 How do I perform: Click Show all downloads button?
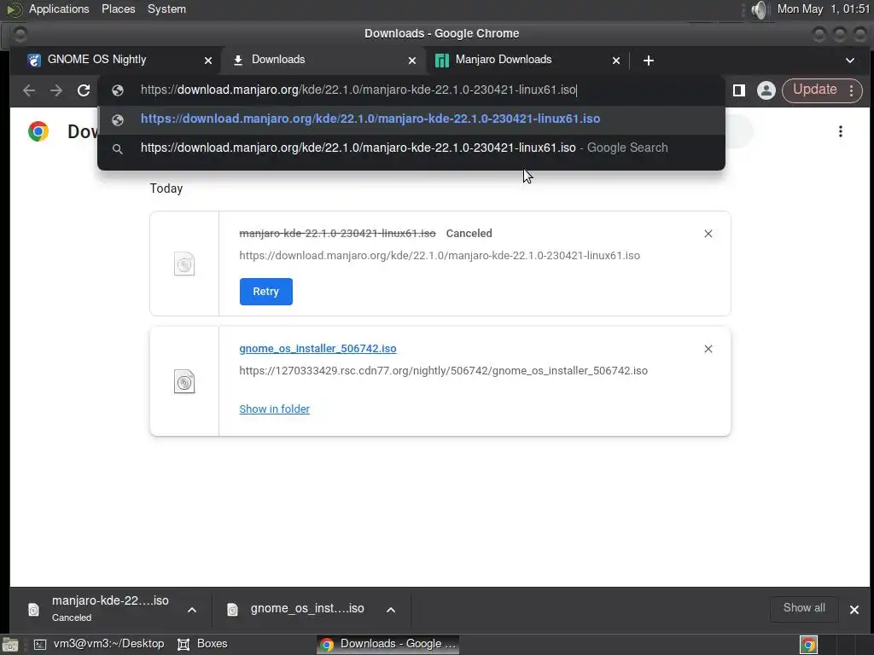(x=804, y=608)
